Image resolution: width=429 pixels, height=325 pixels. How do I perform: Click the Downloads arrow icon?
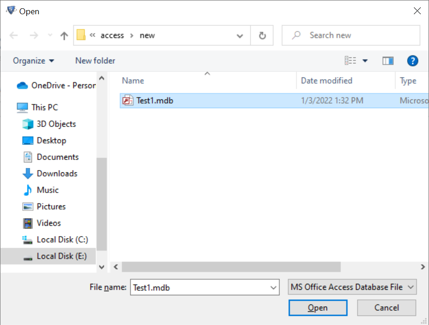[27, 174]
